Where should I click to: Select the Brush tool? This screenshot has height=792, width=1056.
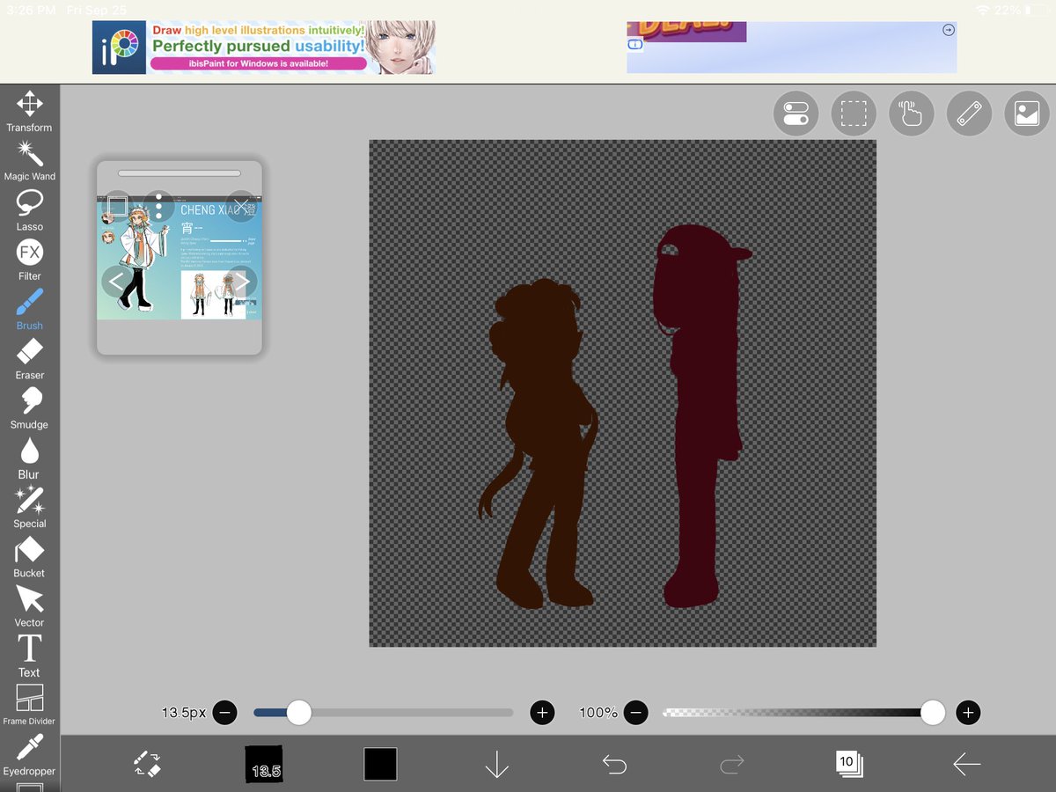click(29, 309)
